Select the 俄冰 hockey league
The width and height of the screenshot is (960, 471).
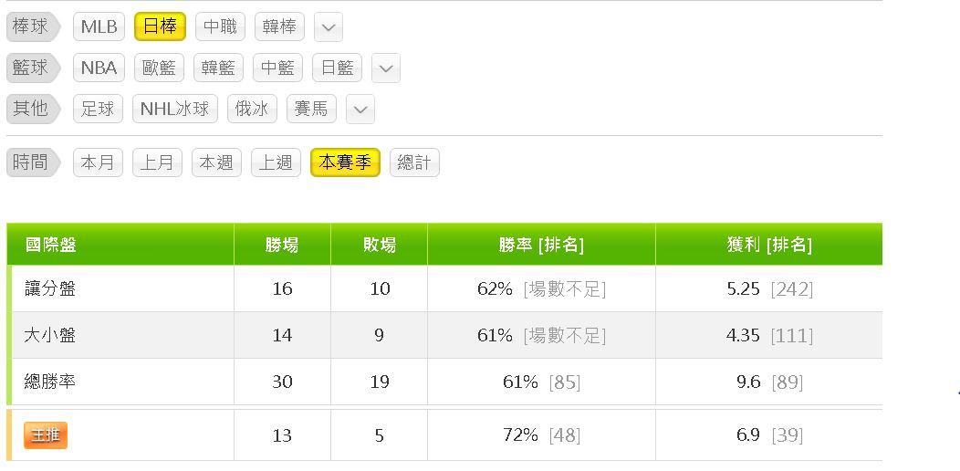pos(252,109)
